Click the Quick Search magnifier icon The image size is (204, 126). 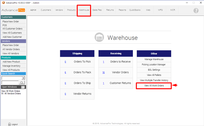(22, 82)
